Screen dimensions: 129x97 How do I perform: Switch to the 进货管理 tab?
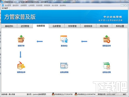[x=25, y=26]
